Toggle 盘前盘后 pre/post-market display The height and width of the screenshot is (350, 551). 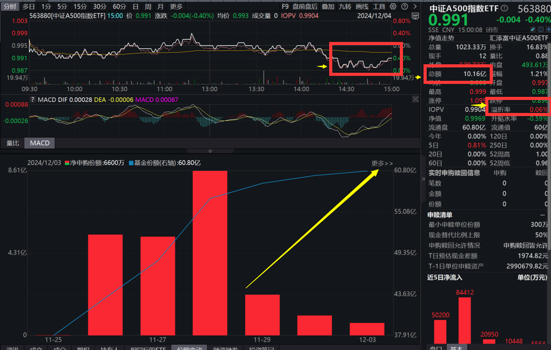(305, 6)
